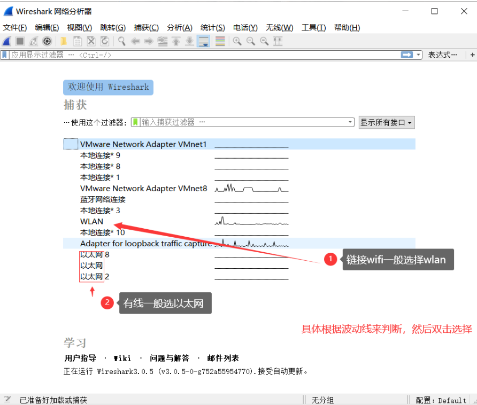Viewport: 477px width, 405px height.
Task: Select the 本地连接* 3 interface
Action: pos(239,211)
